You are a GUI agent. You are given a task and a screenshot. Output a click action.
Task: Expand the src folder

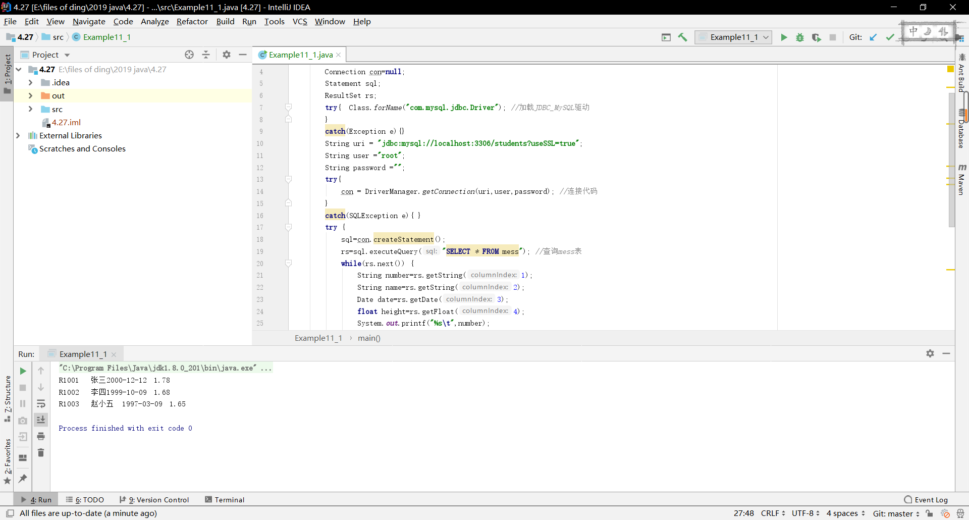[x=30, y=109]
